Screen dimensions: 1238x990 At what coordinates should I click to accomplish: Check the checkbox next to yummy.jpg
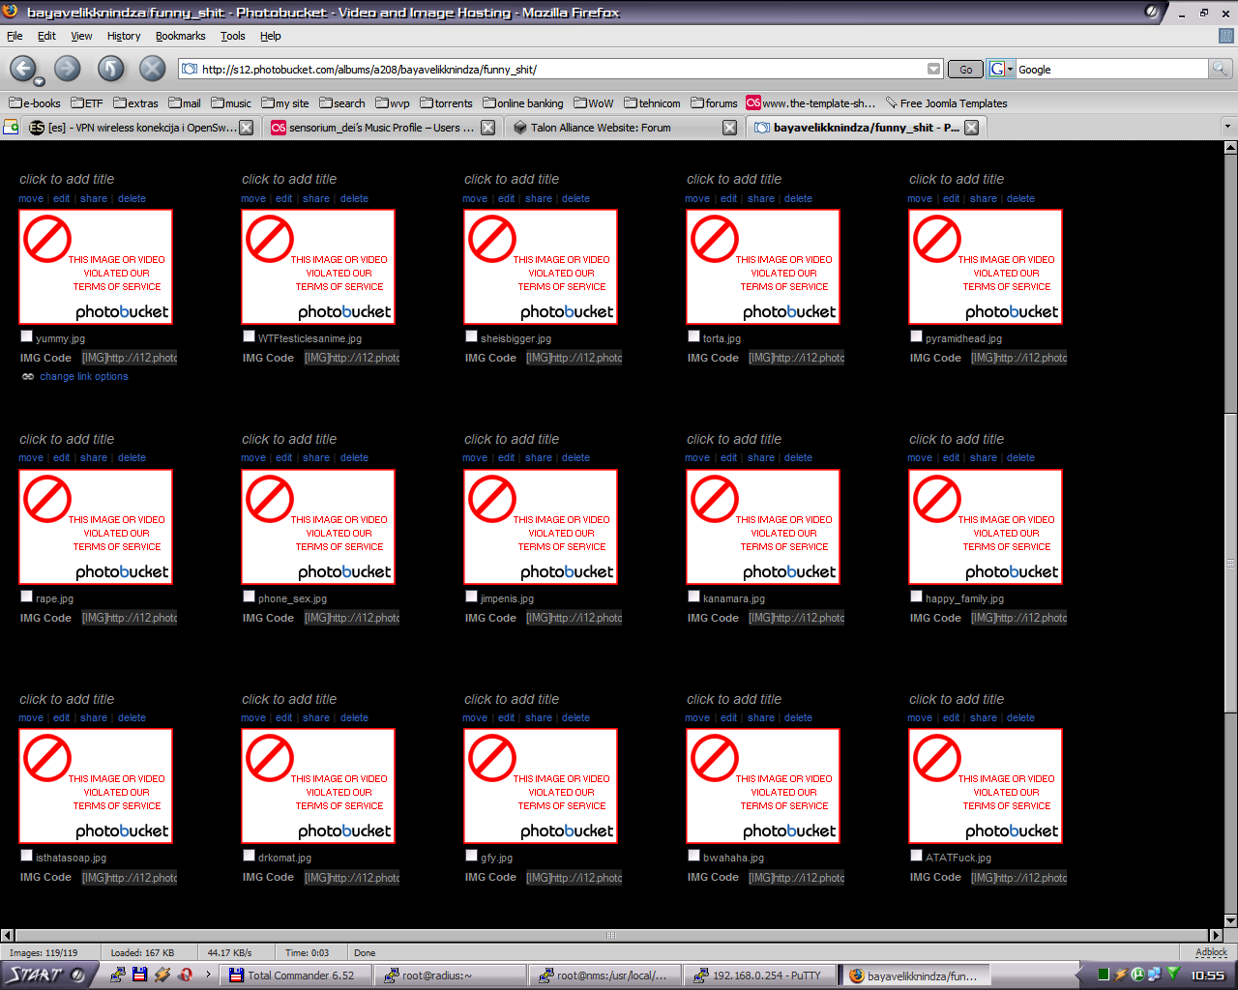[x=26, y=335]
